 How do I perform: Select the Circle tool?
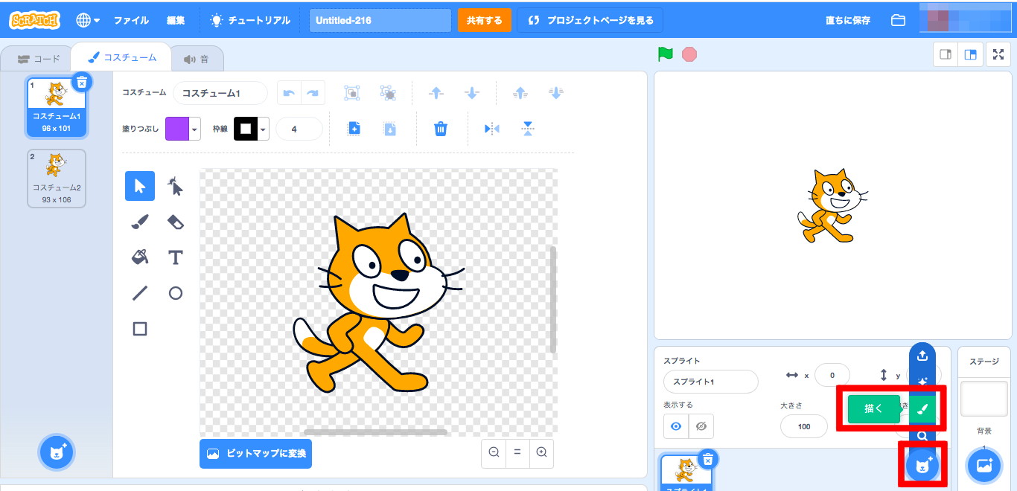175,293
